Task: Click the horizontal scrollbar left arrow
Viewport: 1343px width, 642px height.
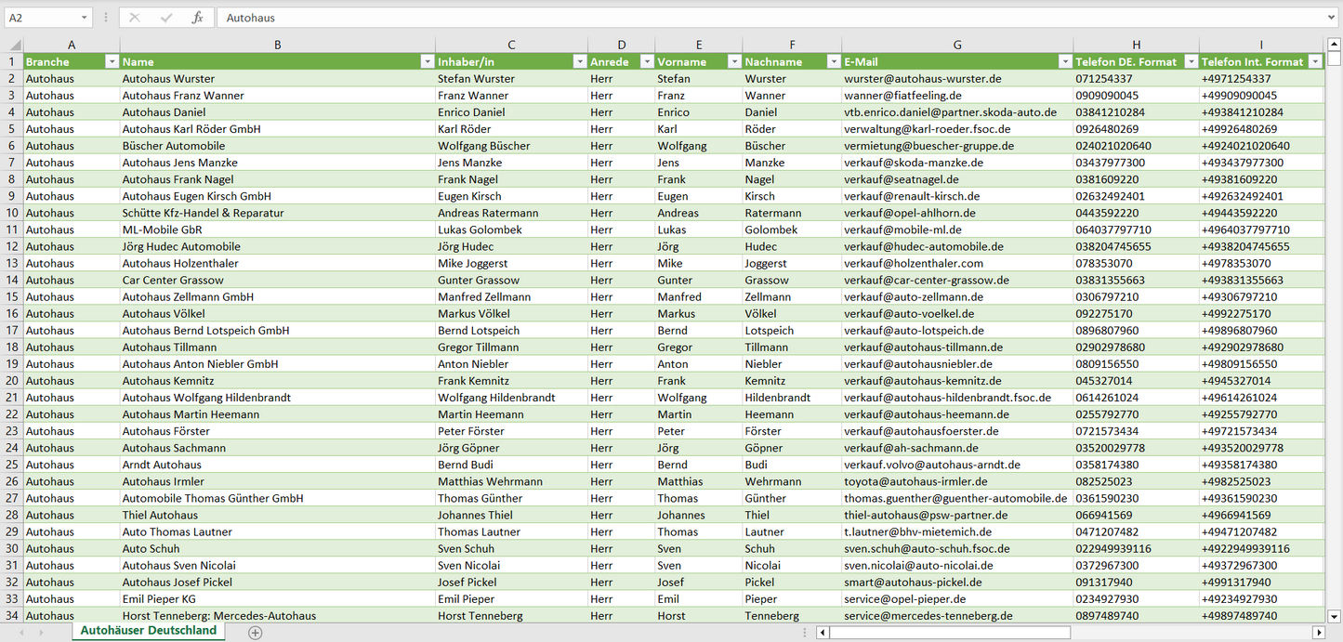Action: point(823,632)
